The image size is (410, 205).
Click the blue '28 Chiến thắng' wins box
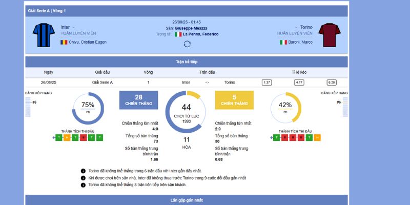(x=138, y=100)
